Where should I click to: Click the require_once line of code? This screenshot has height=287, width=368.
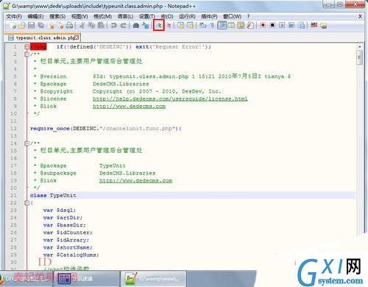point(106,129)
